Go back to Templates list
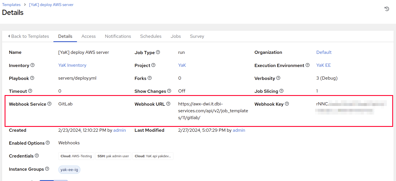This screenshot has height=181, width=396. pyautogui.click(x=28, y=36)
